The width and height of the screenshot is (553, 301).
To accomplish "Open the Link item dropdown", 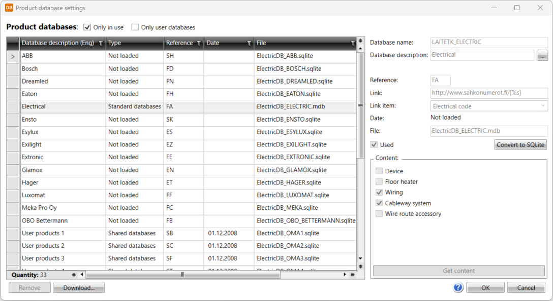I will click(543, 106).
